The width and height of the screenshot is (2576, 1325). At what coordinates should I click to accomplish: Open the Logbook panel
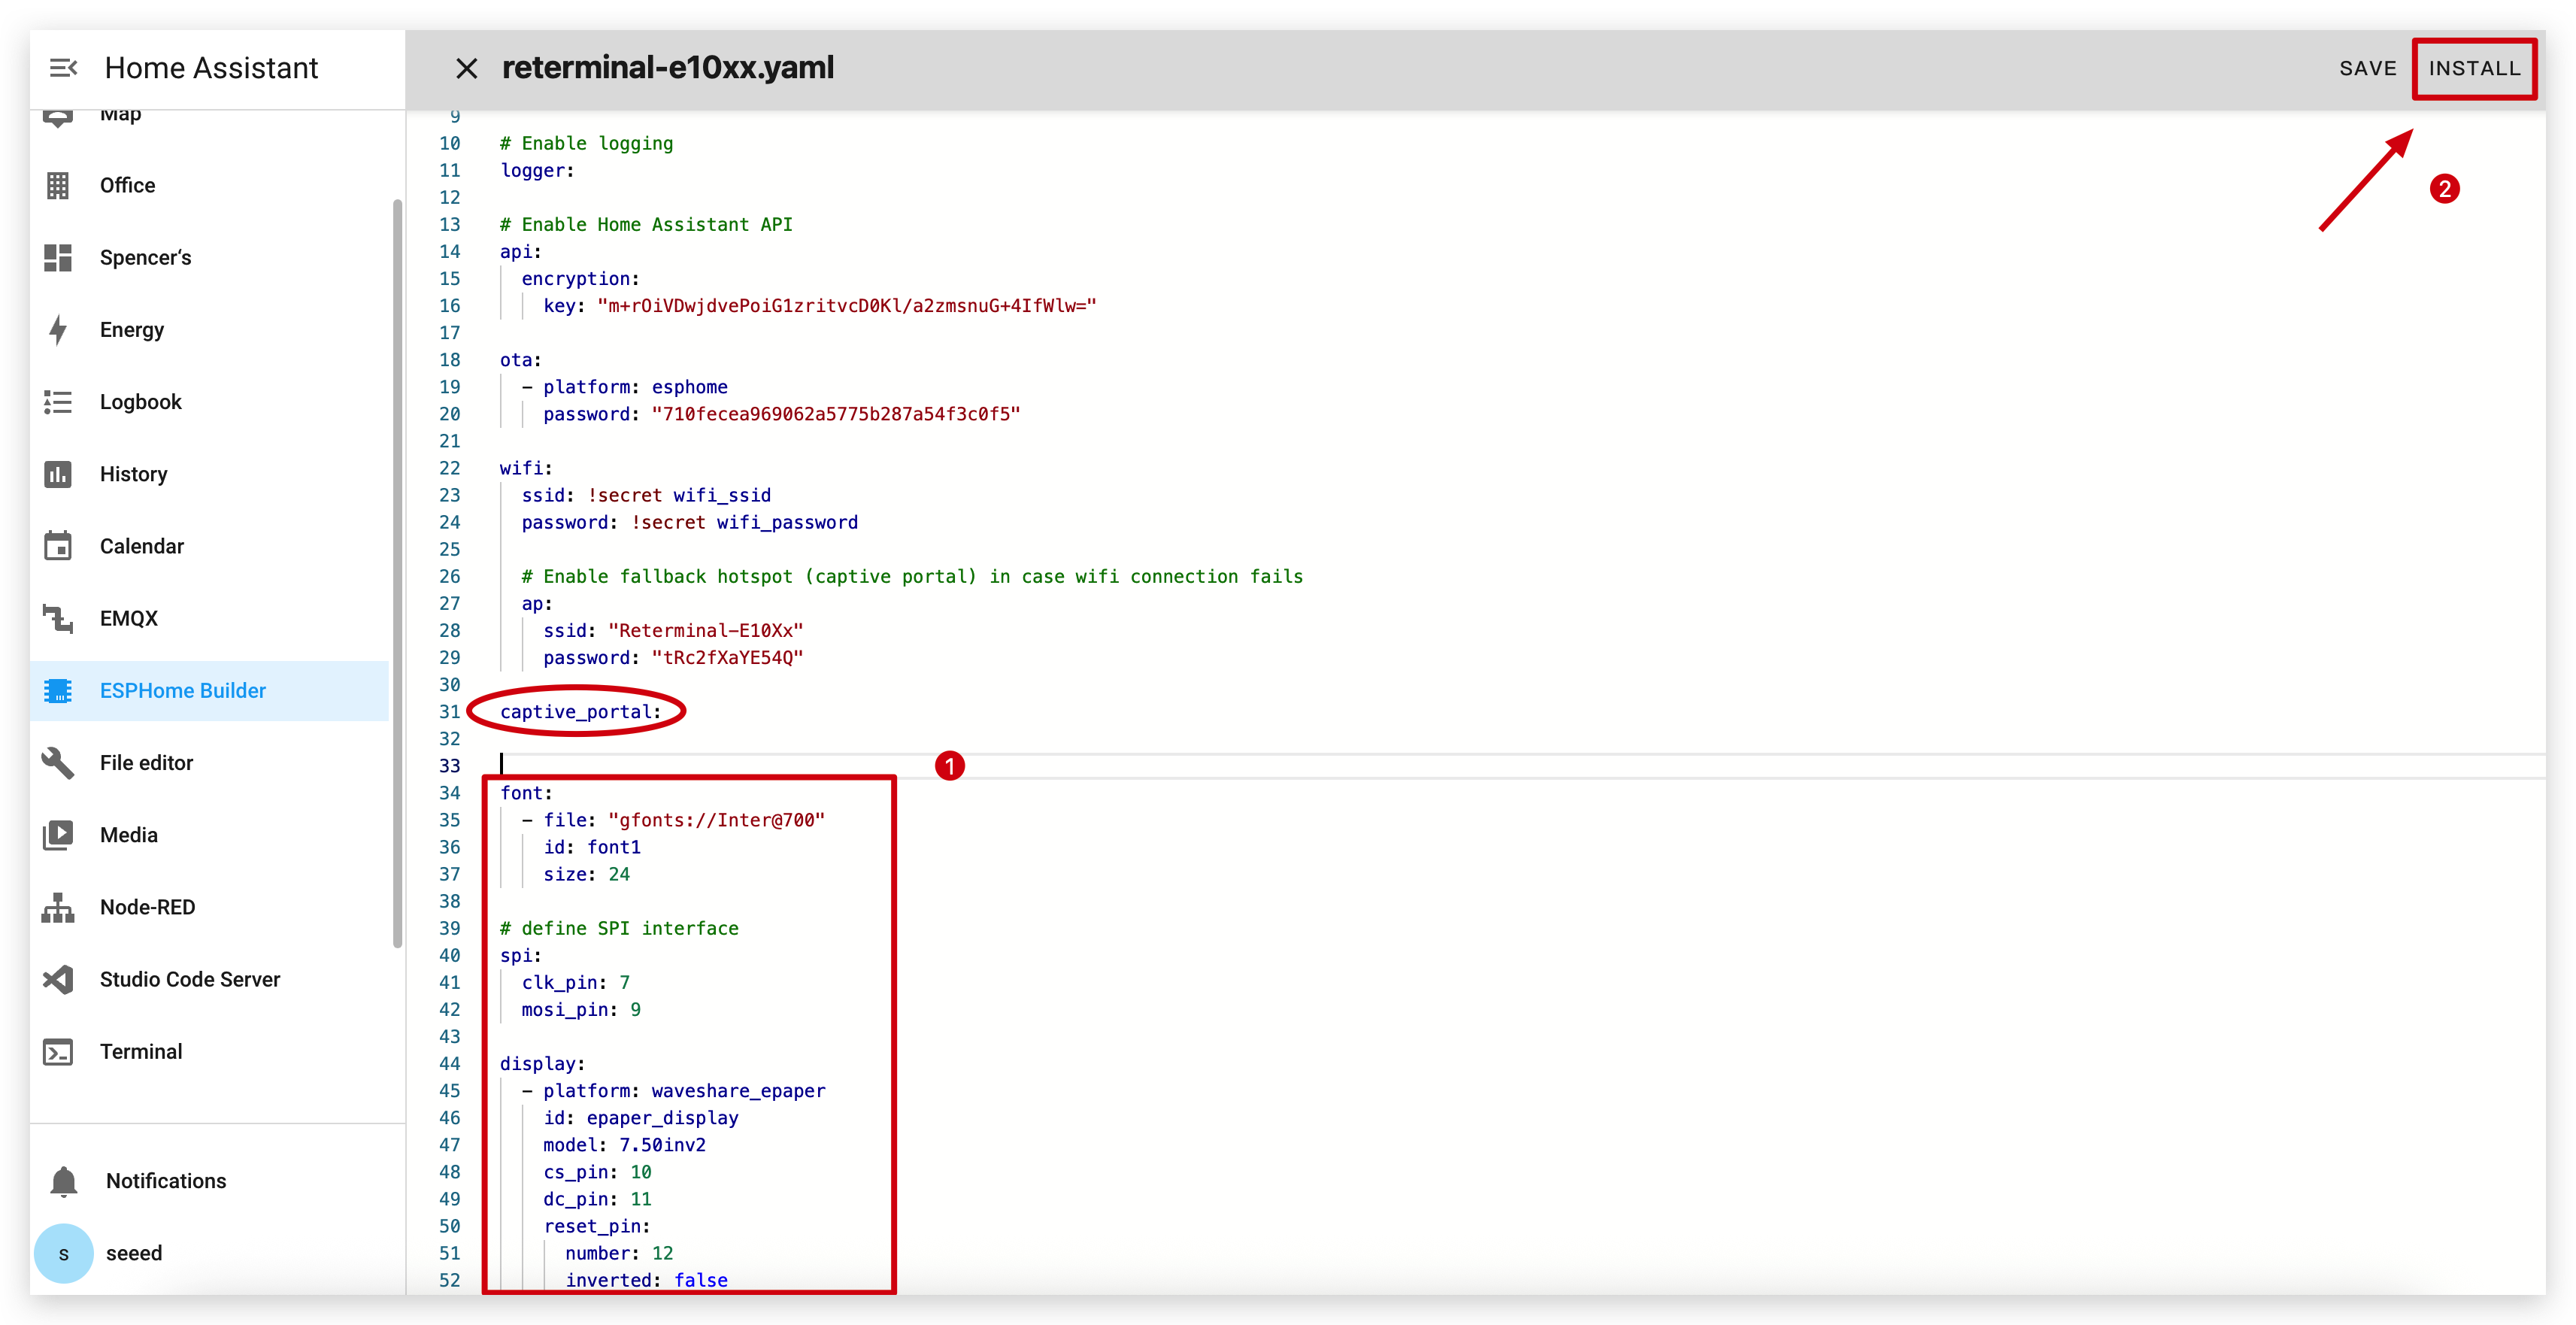[x=209, y=402]
